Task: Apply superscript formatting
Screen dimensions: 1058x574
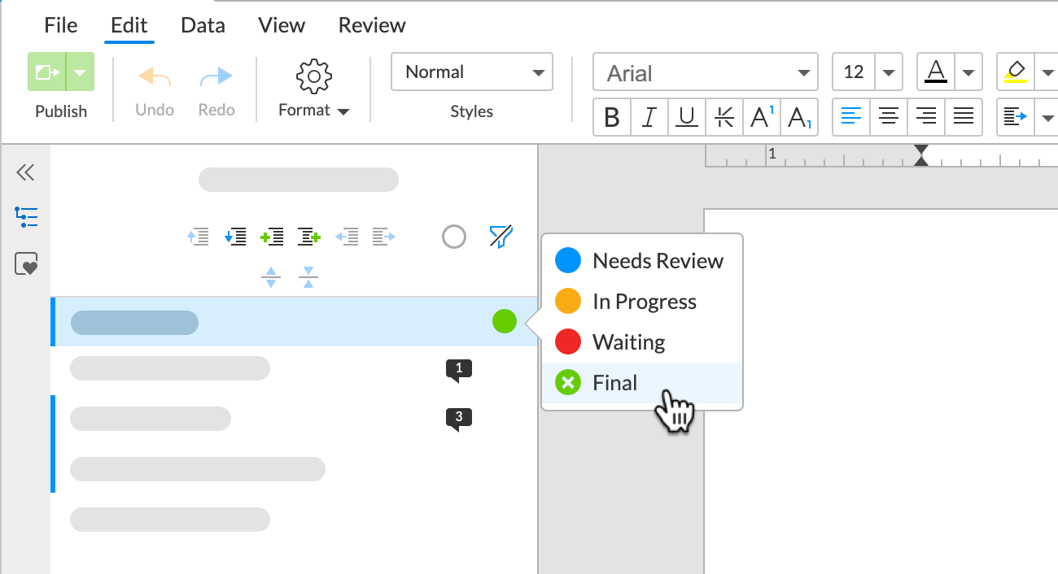Action: (x=762, y=118)
